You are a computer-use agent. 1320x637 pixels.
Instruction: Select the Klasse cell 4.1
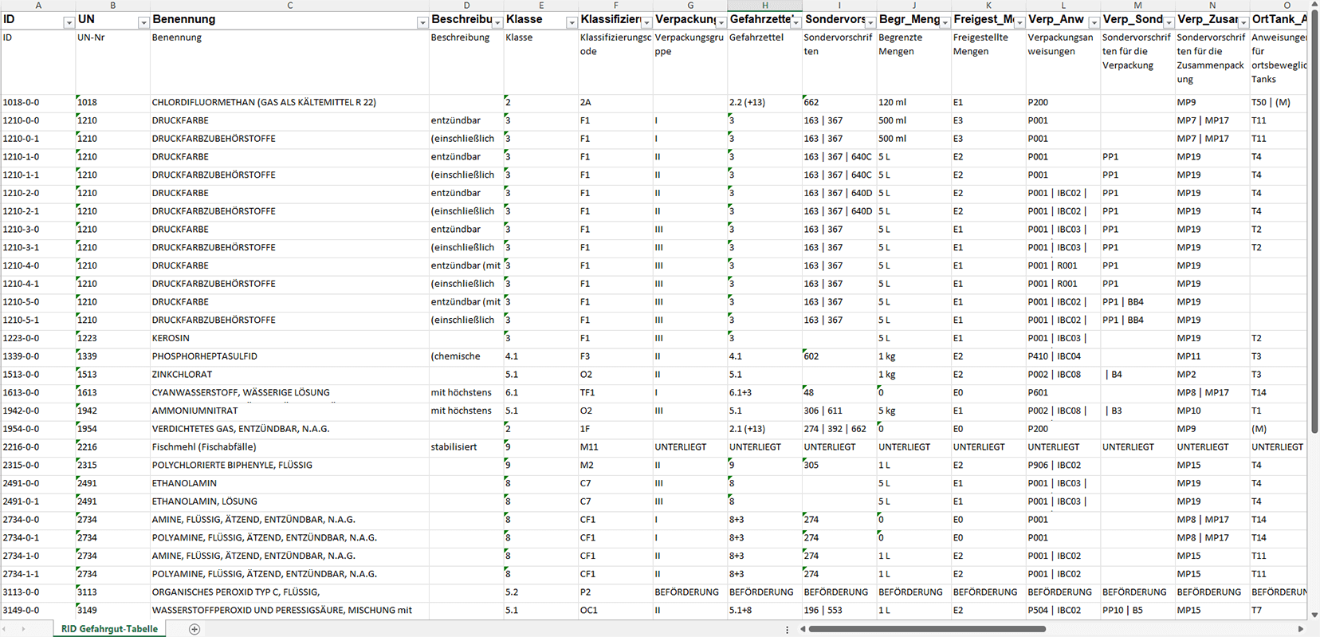pyautogui.click(x=541, y=356)
